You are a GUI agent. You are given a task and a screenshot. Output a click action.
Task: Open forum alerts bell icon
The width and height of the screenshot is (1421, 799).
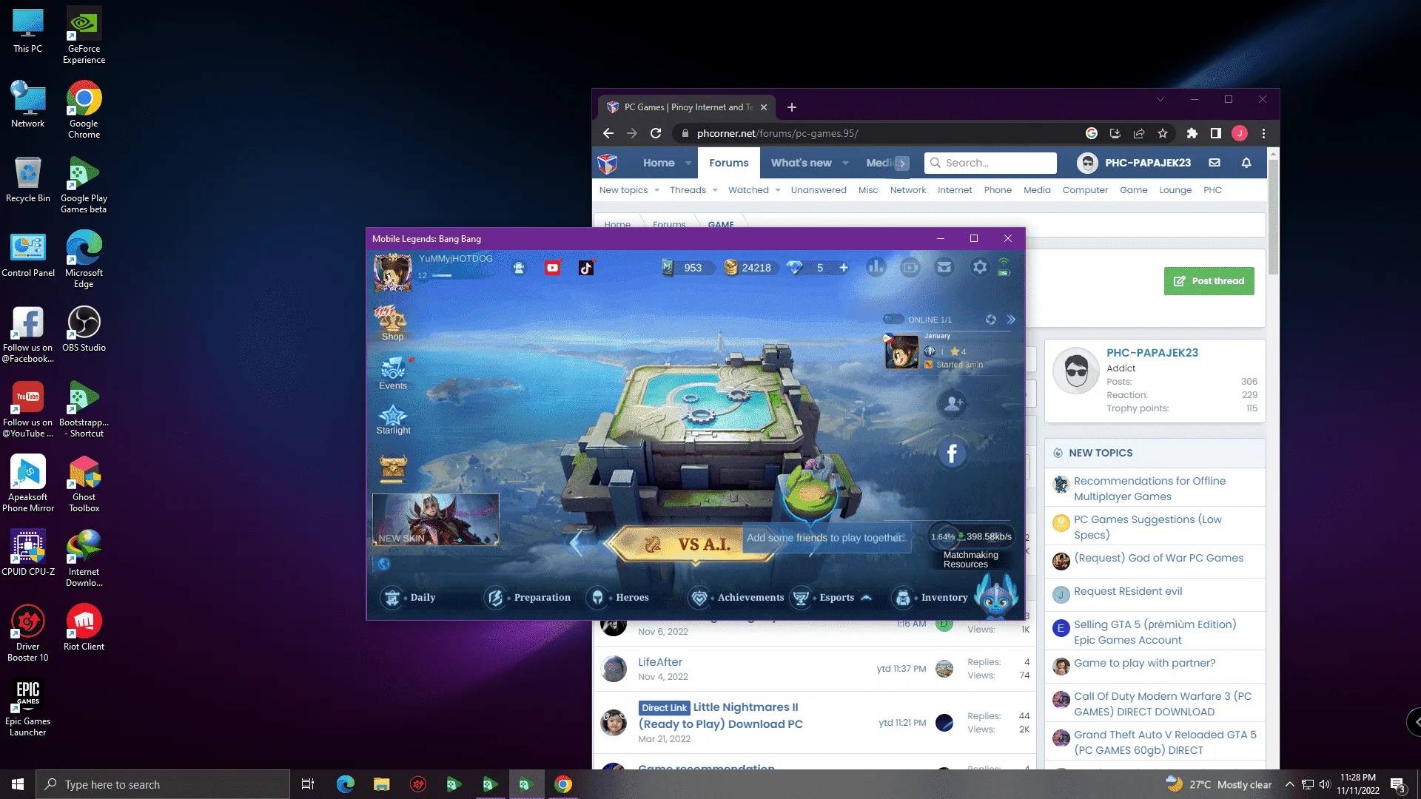point(1246,163)
